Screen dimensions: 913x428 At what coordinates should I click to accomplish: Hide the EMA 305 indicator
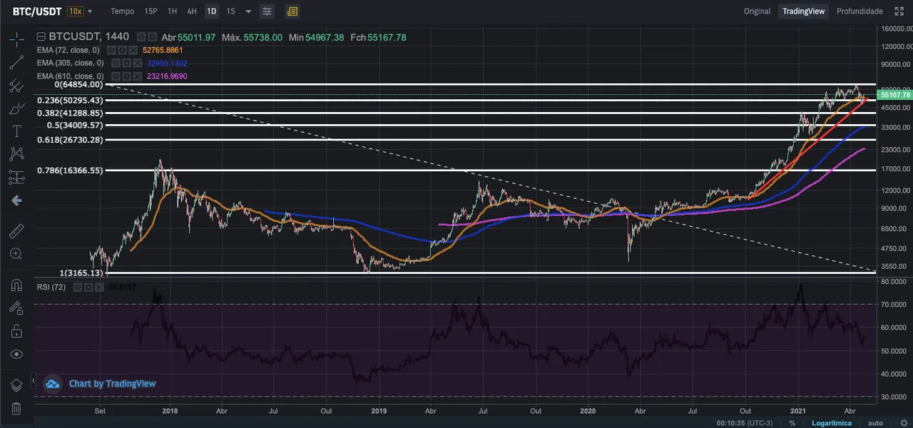coord(116,63)
